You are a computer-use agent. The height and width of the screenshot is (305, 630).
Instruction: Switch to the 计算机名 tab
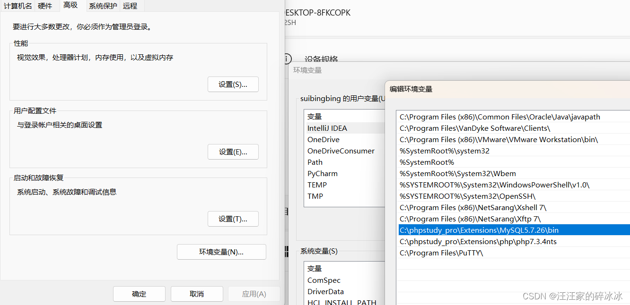coord(18,6)
